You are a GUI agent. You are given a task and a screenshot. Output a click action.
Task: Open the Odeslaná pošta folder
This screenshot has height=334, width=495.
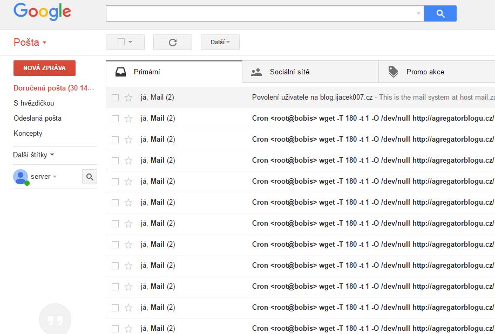coord(37,118)
